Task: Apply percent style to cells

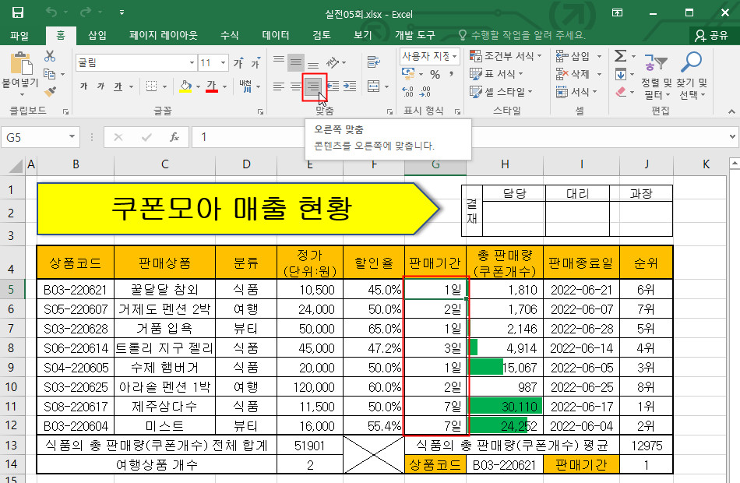Action: click(435, 75)
